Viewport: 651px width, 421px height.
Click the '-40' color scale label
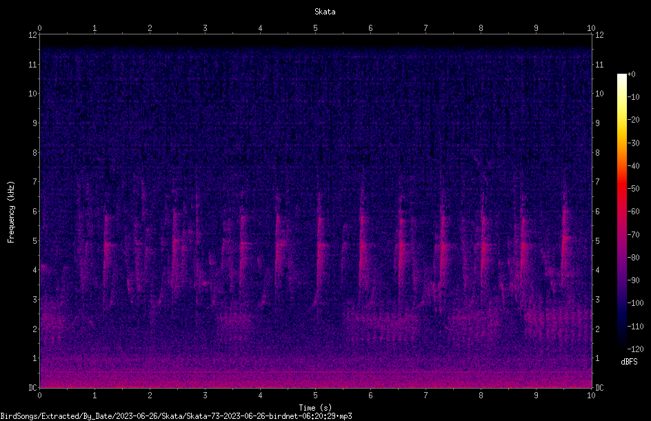pos(634,166)
